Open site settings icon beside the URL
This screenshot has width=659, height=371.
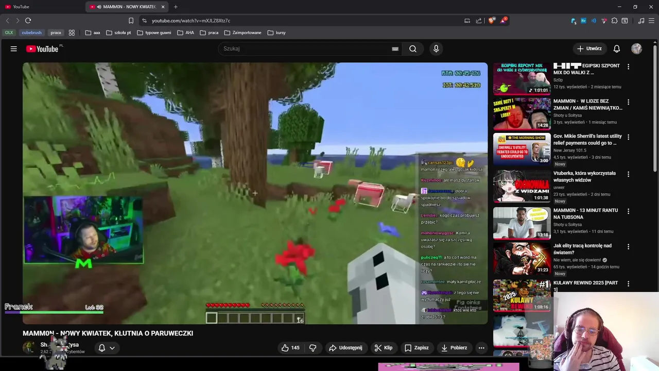click(144, 21)
